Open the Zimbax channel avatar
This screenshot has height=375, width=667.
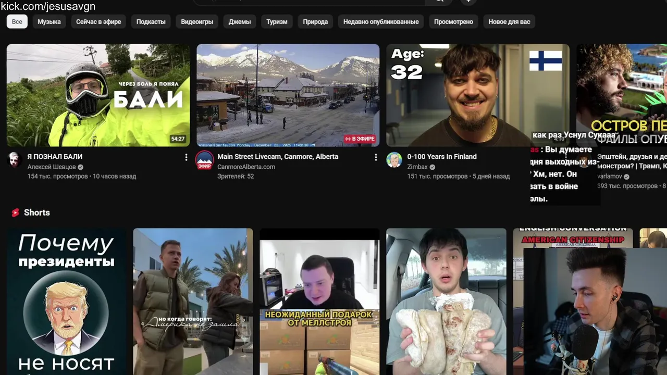(394, 160)
